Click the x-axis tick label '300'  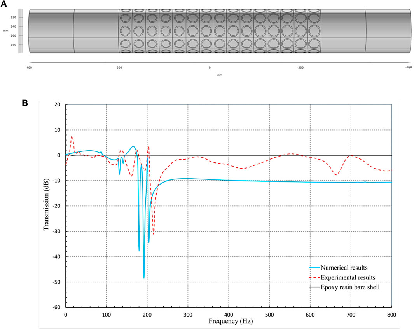click(x=188, y=315)
